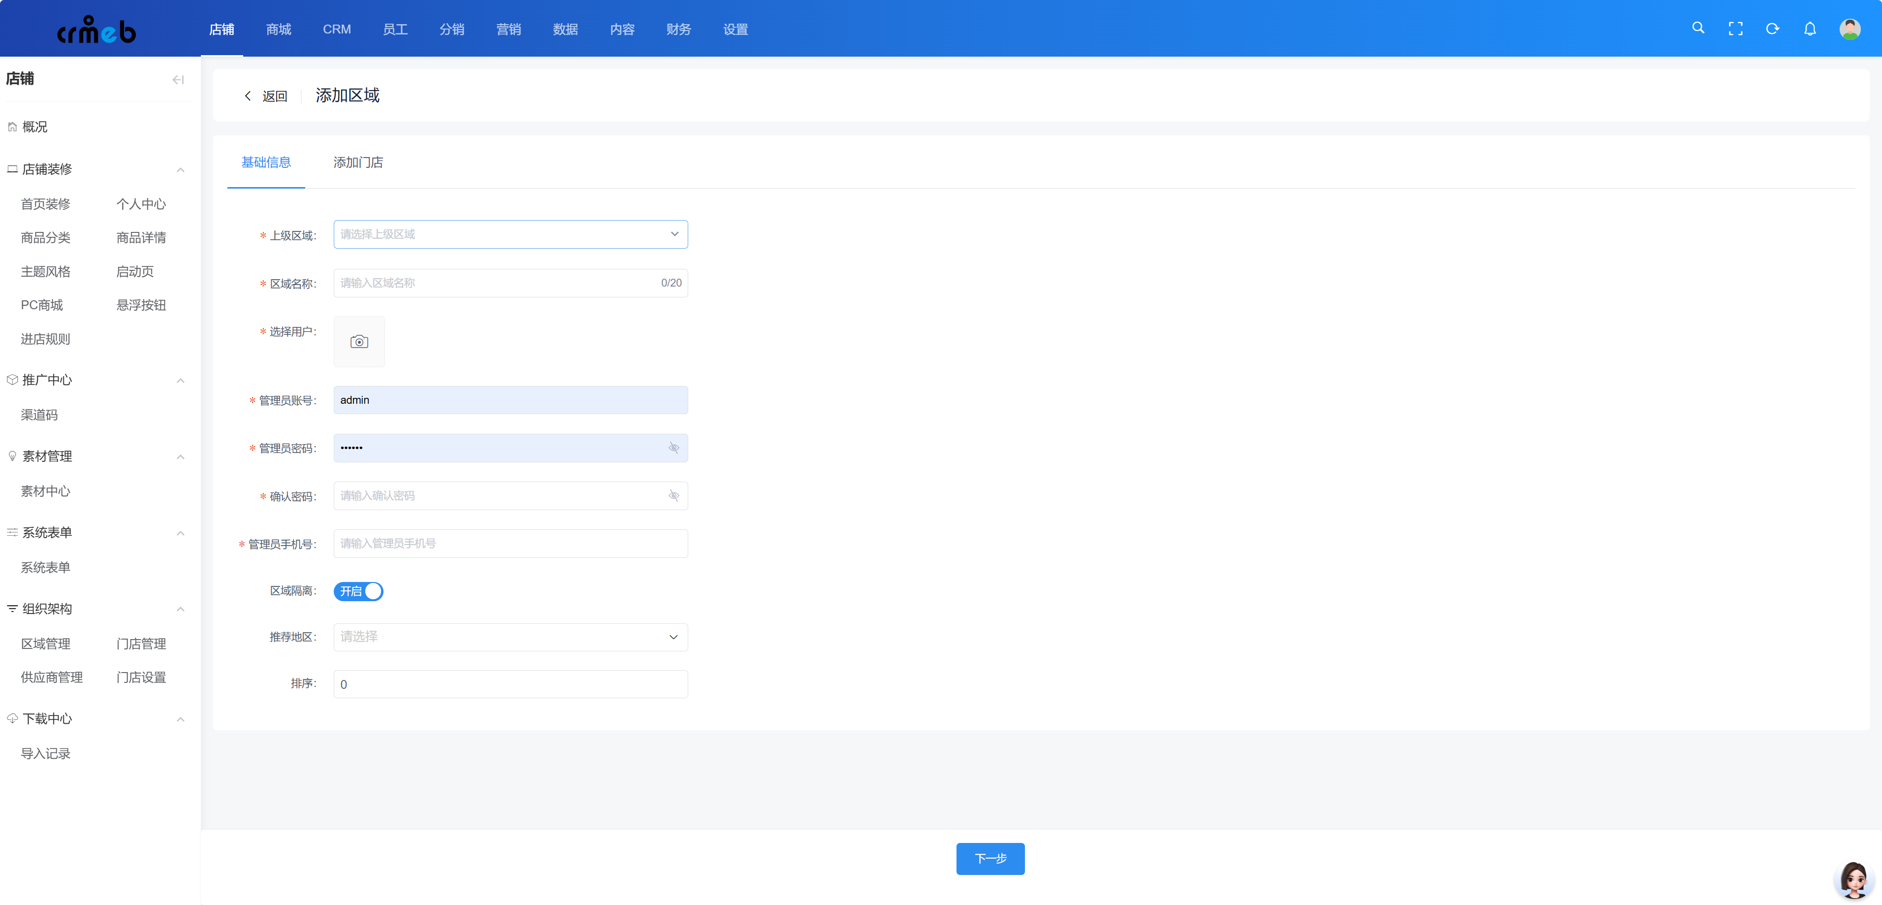This screenshot has height=905, width=1882.
Task: Show password in 确认密码 field
Action: (x=673, y=496)
